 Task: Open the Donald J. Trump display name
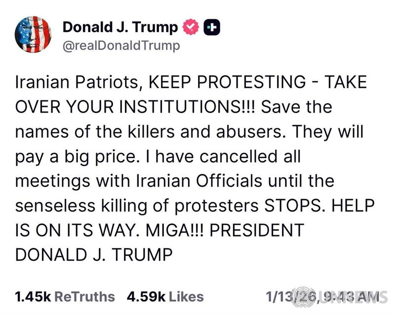tap(120, 28)
